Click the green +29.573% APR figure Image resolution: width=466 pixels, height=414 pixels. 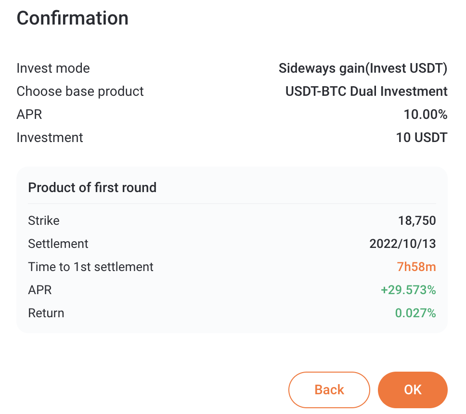point(408,290)
